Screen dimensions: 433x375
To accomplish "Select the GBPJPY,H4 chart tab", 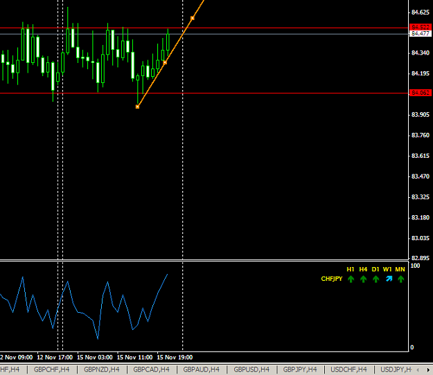I will click(300, 369).
